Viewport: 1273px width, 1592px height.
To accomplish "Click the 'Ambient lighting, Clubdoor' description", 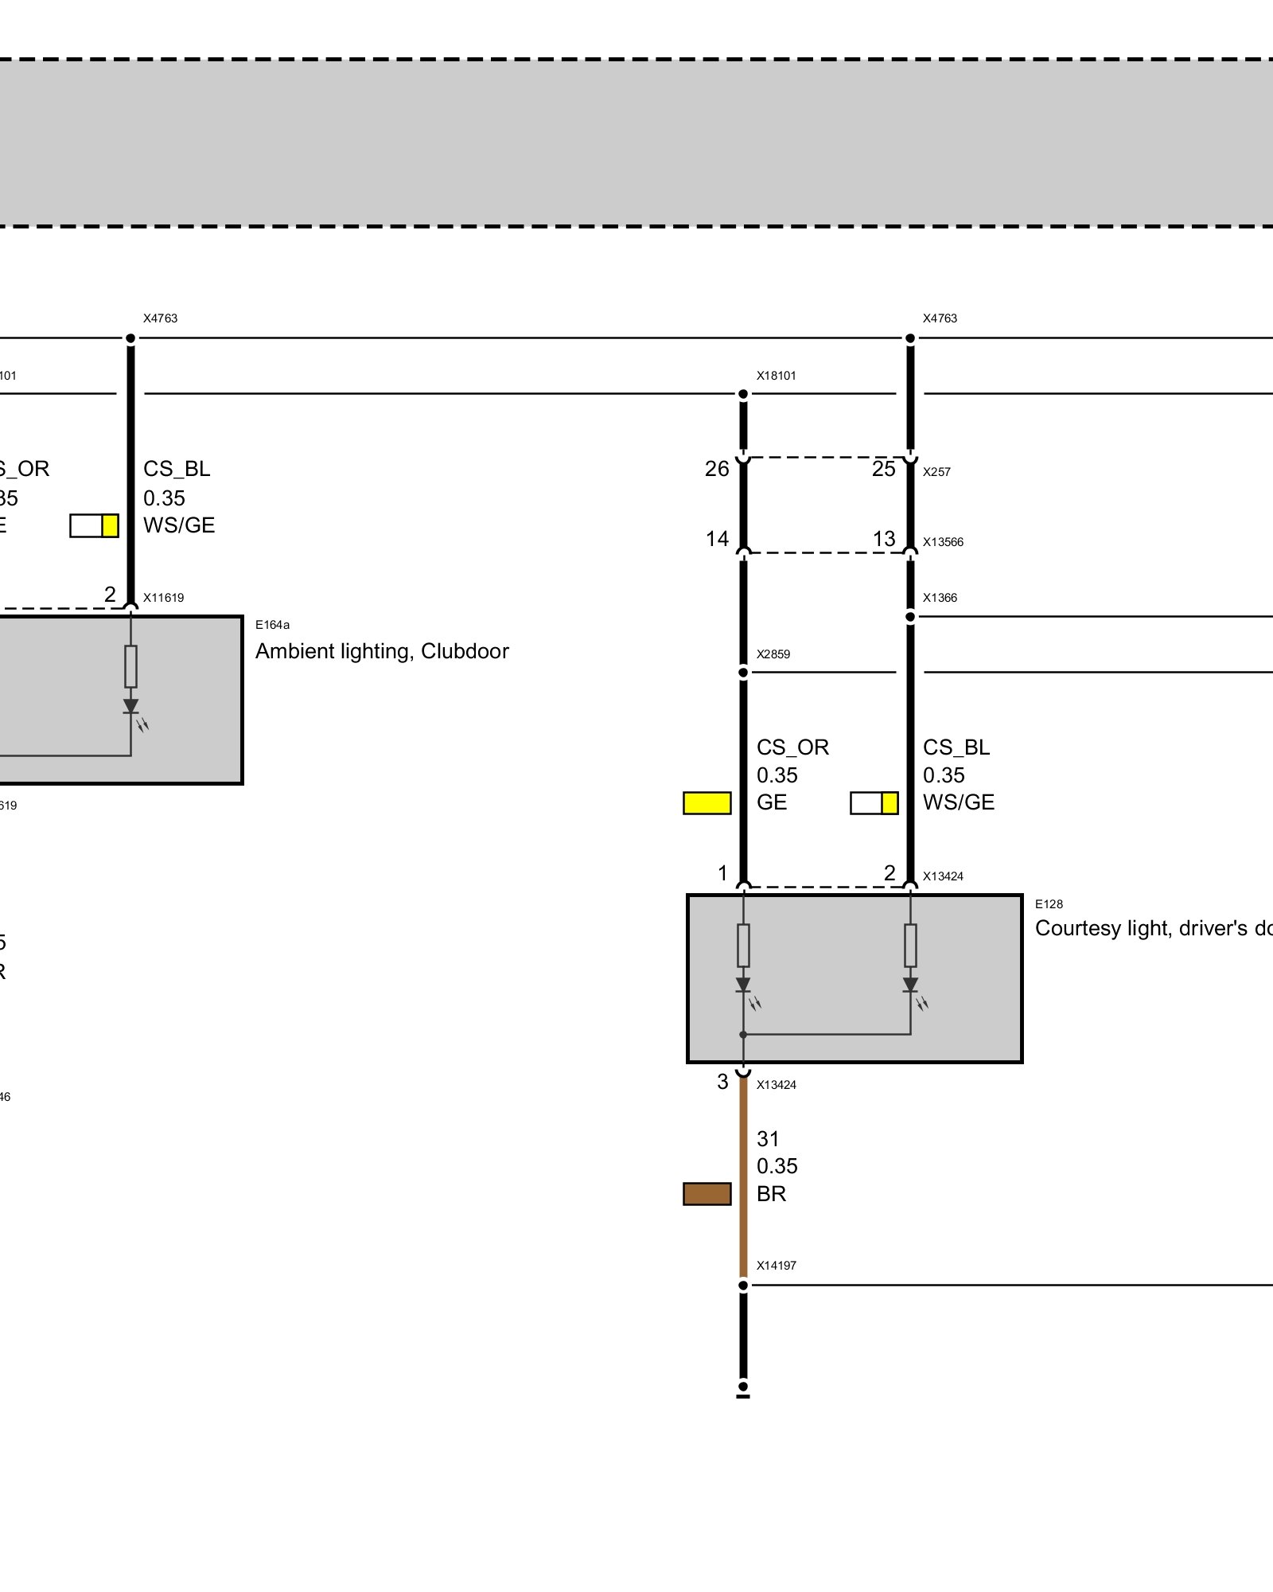I will tap(382, 651).
